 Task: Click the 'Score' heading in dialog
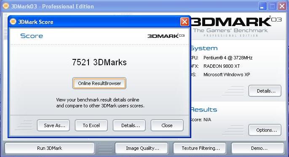tap(32, 36)
